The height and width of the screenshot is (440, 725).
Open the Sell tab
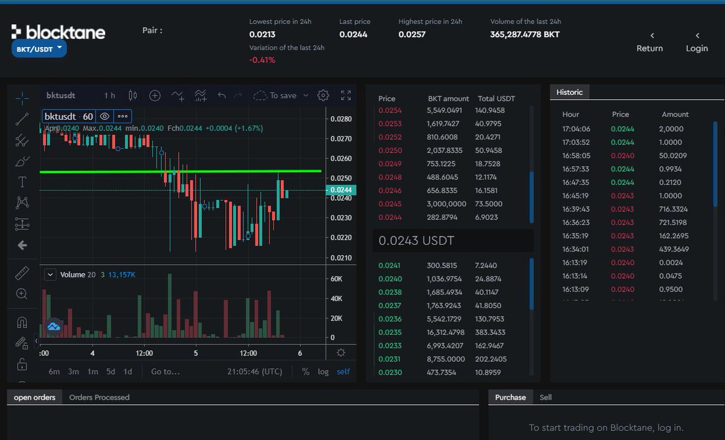tap(546, 397)
